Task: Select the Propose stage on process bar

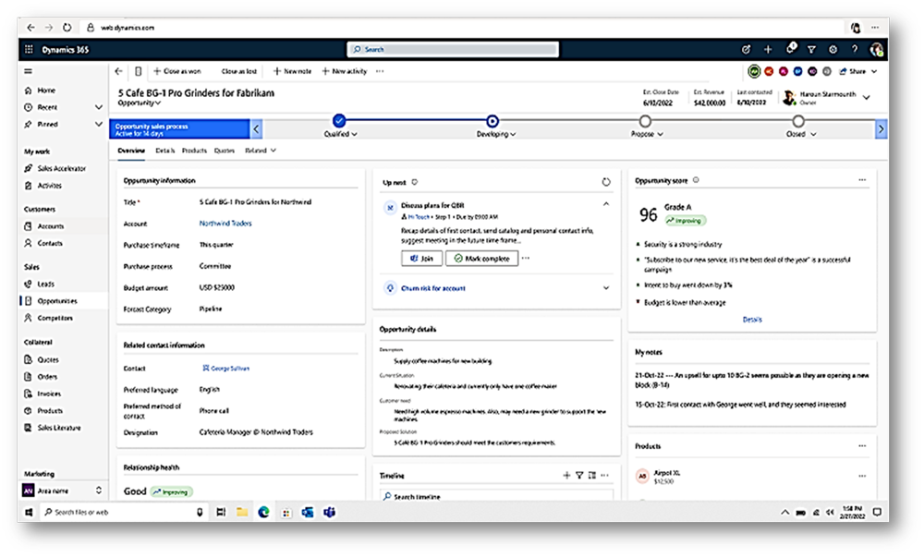Action: [x=645, y=121]
